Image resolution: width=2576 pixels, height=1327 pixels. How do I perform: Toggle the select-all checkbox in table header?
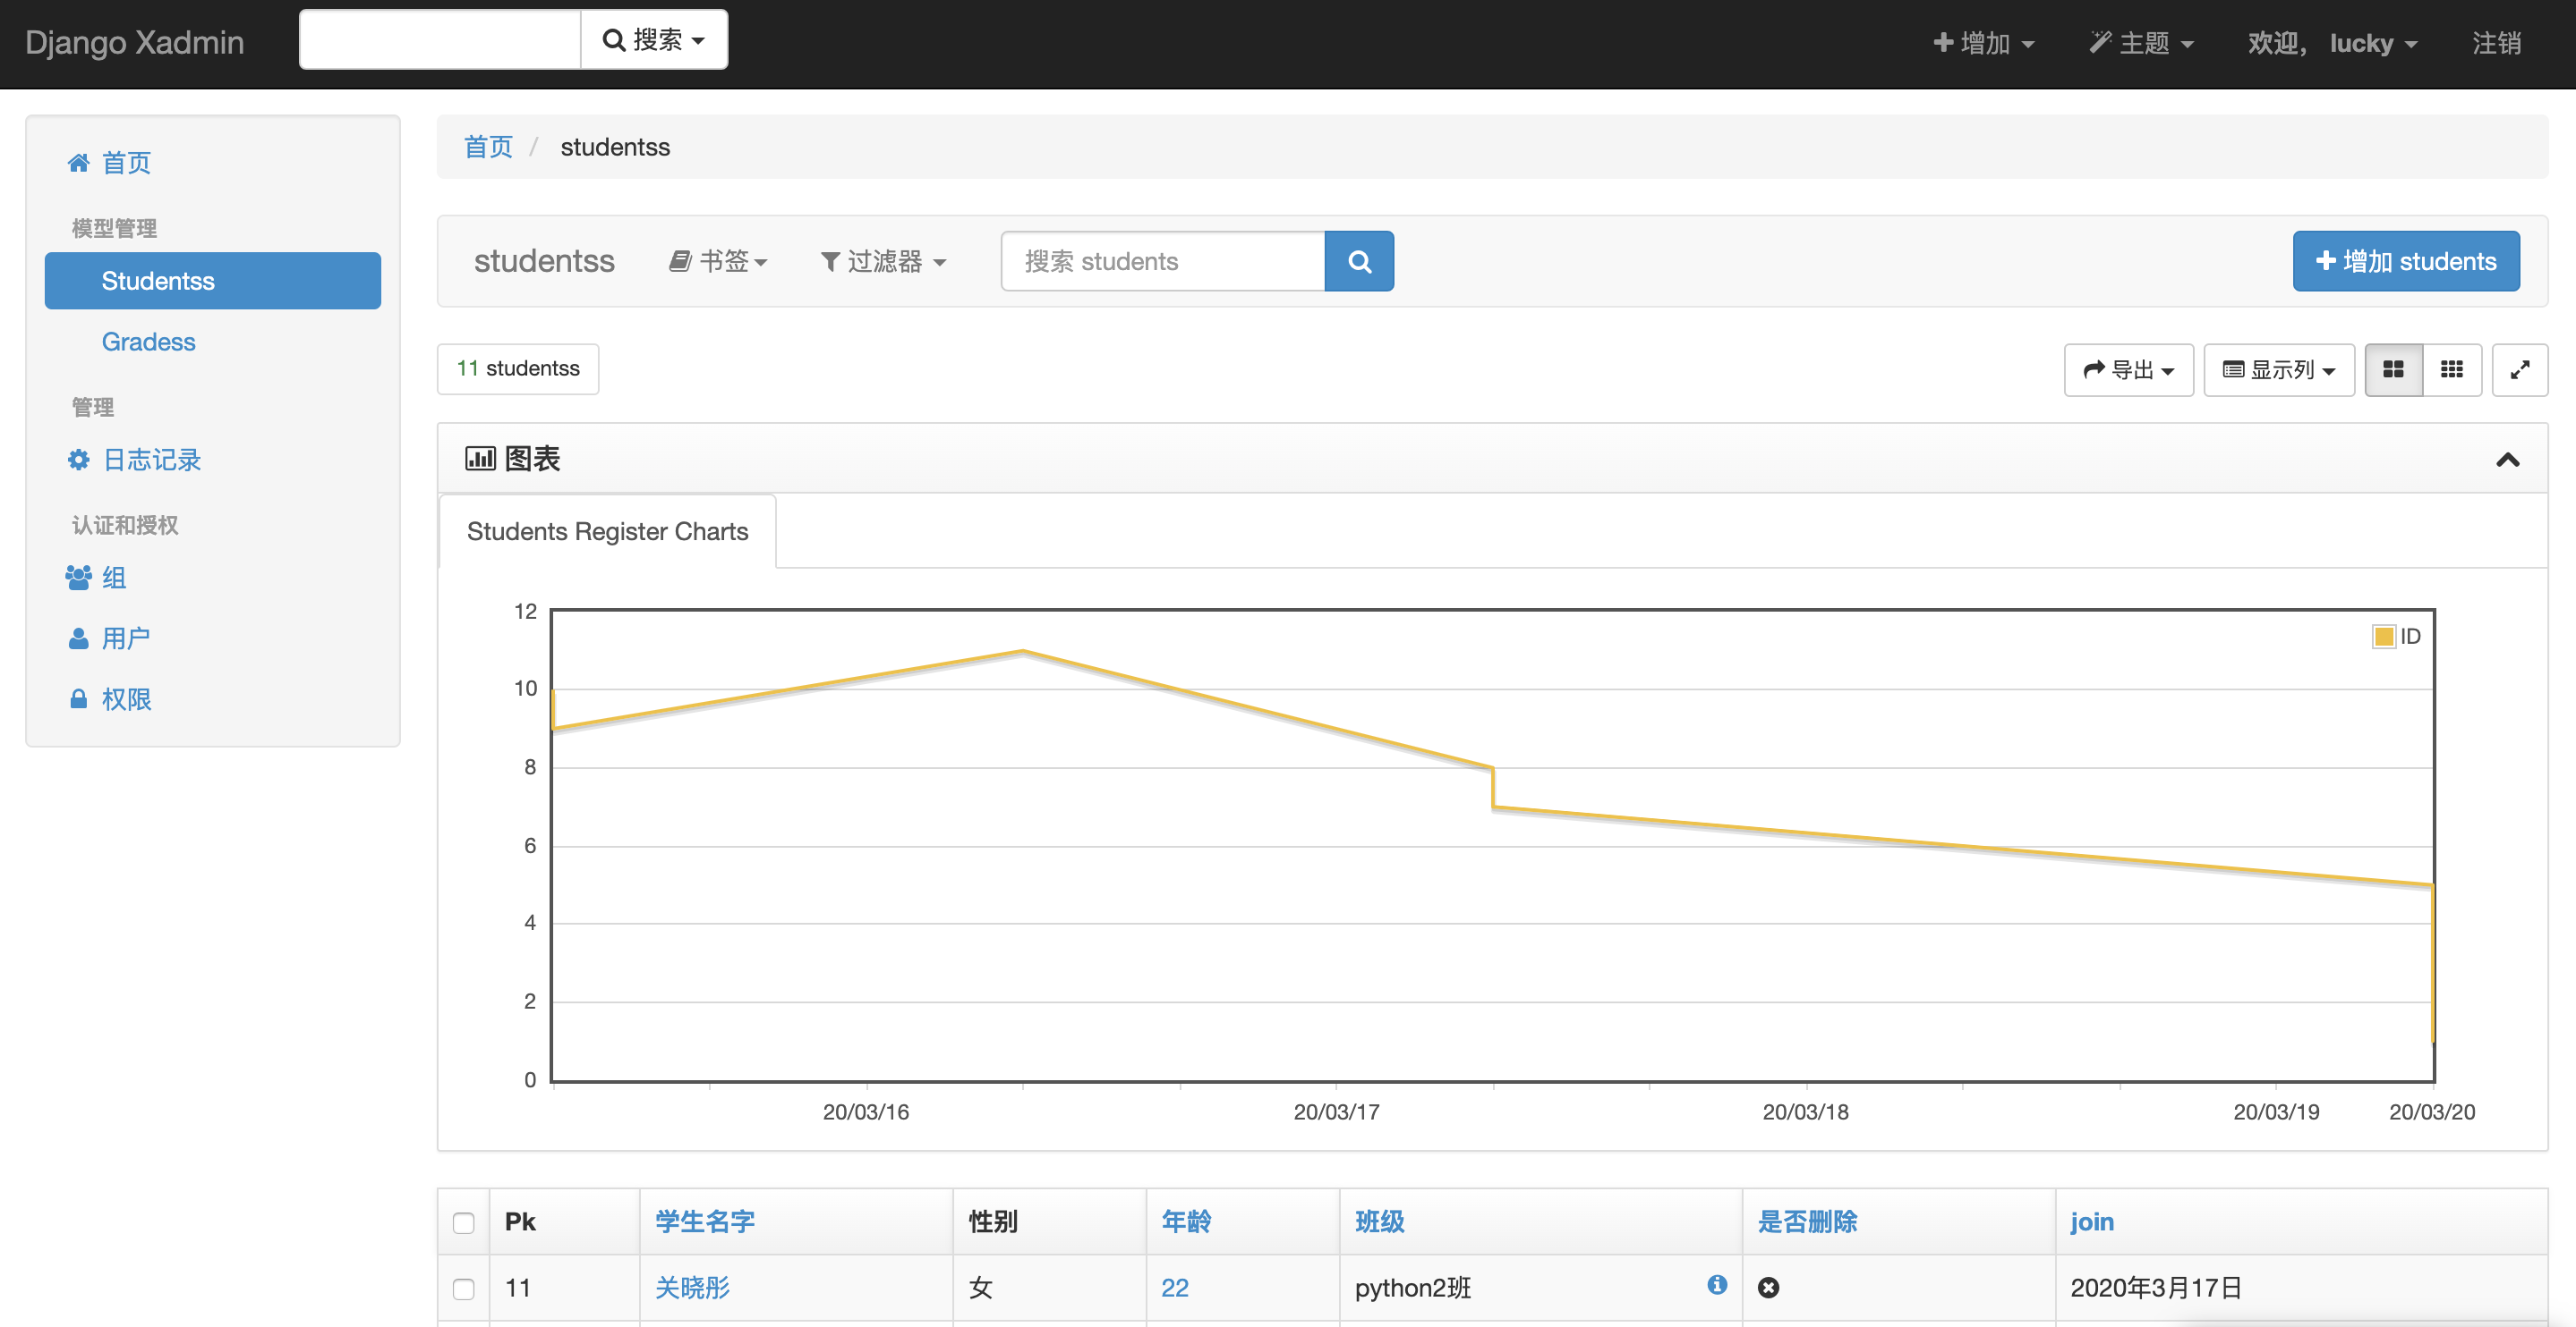coord(463,1223)
